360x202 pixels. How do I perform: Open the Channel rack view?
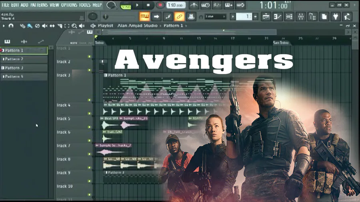(x=289, y=16)
